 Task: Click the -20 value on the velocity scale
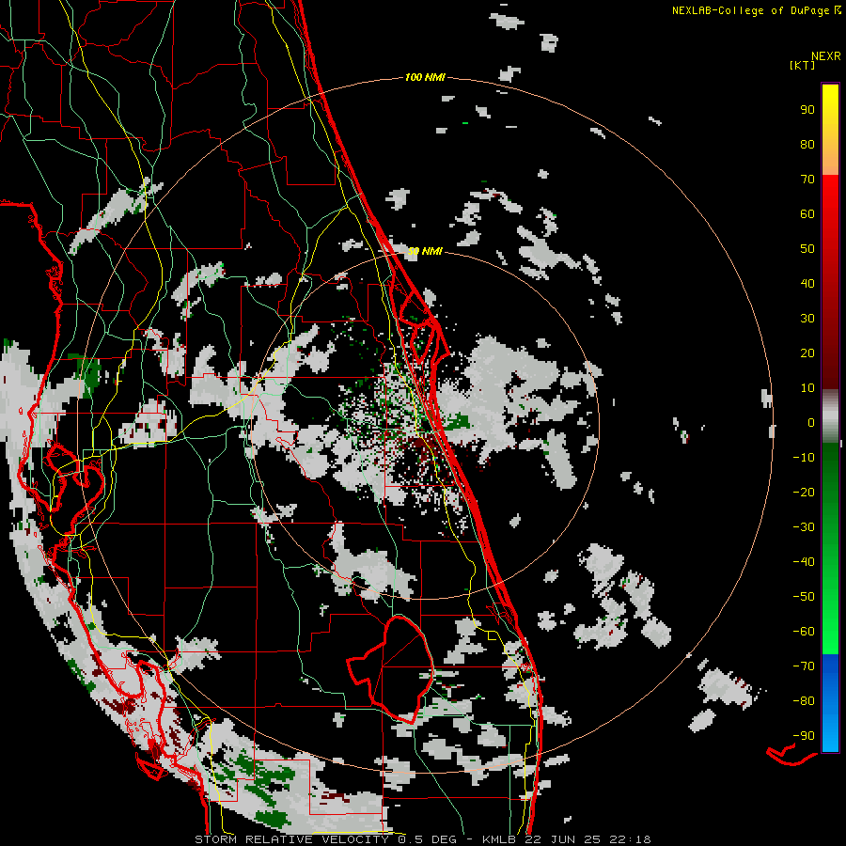click(x=804, y=493)
